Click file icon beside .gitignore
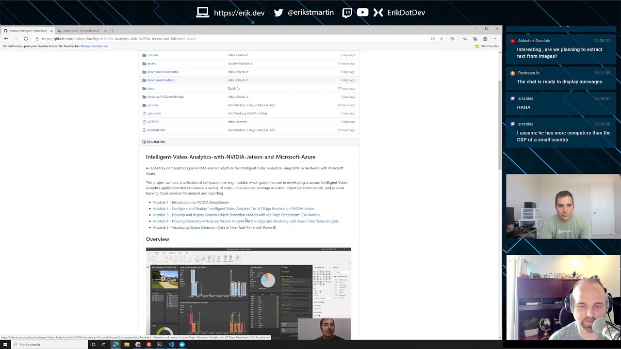 coord(144,113)
